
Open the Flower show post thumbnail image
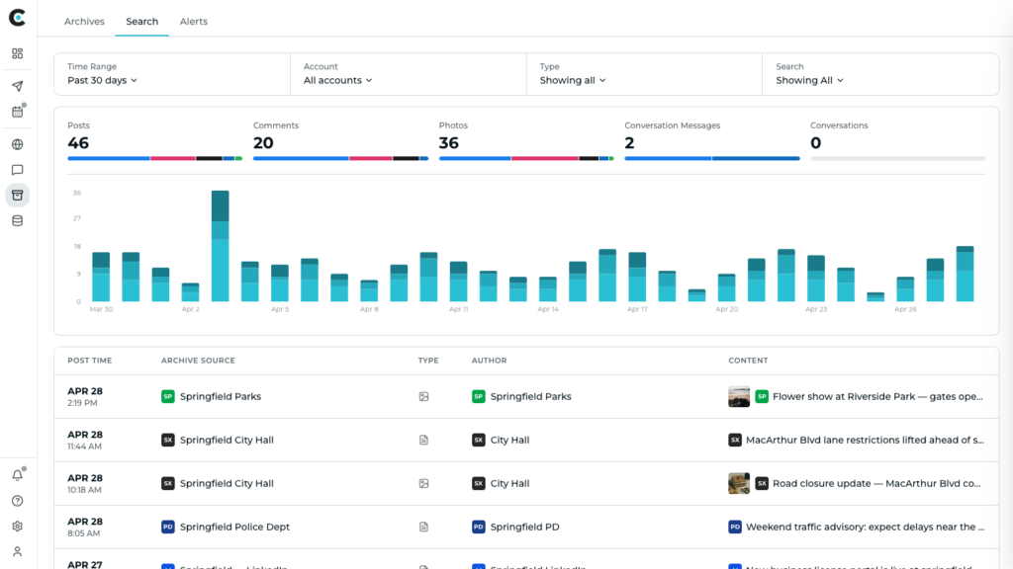739,397
